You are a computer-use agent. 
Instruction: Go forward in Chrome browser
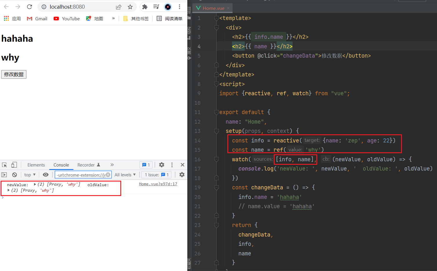click(x=18, y=7)
